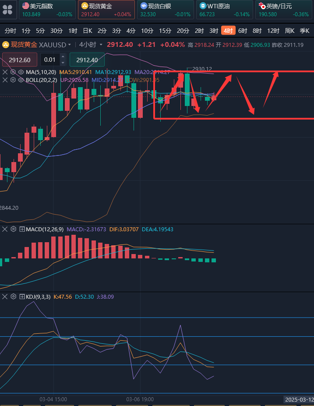Switch to the 3分 timeframe
This screenshot has width=314, height=406.
[x=117, y=31]
